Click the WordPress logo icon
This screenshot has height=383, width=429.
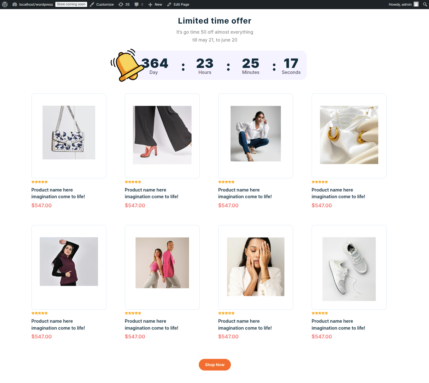pos(5,4)
